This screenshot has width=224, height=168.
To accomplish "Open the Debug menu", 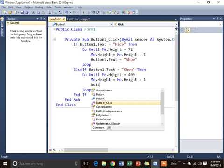I will click(x=39, y=7).
